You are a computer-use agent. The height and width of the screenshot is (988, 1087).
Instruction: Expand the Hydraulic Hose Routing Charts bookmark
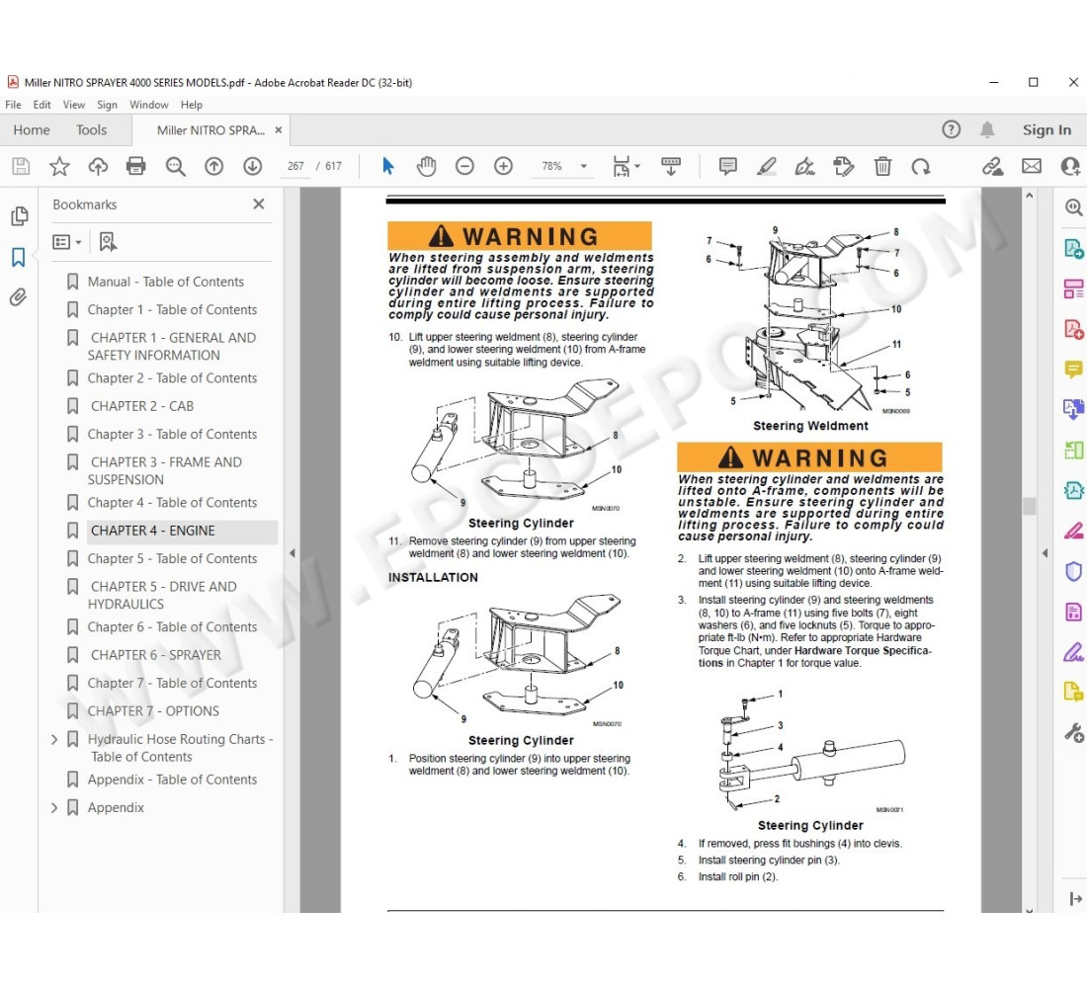pyautogui.click(x=54, y=738)
